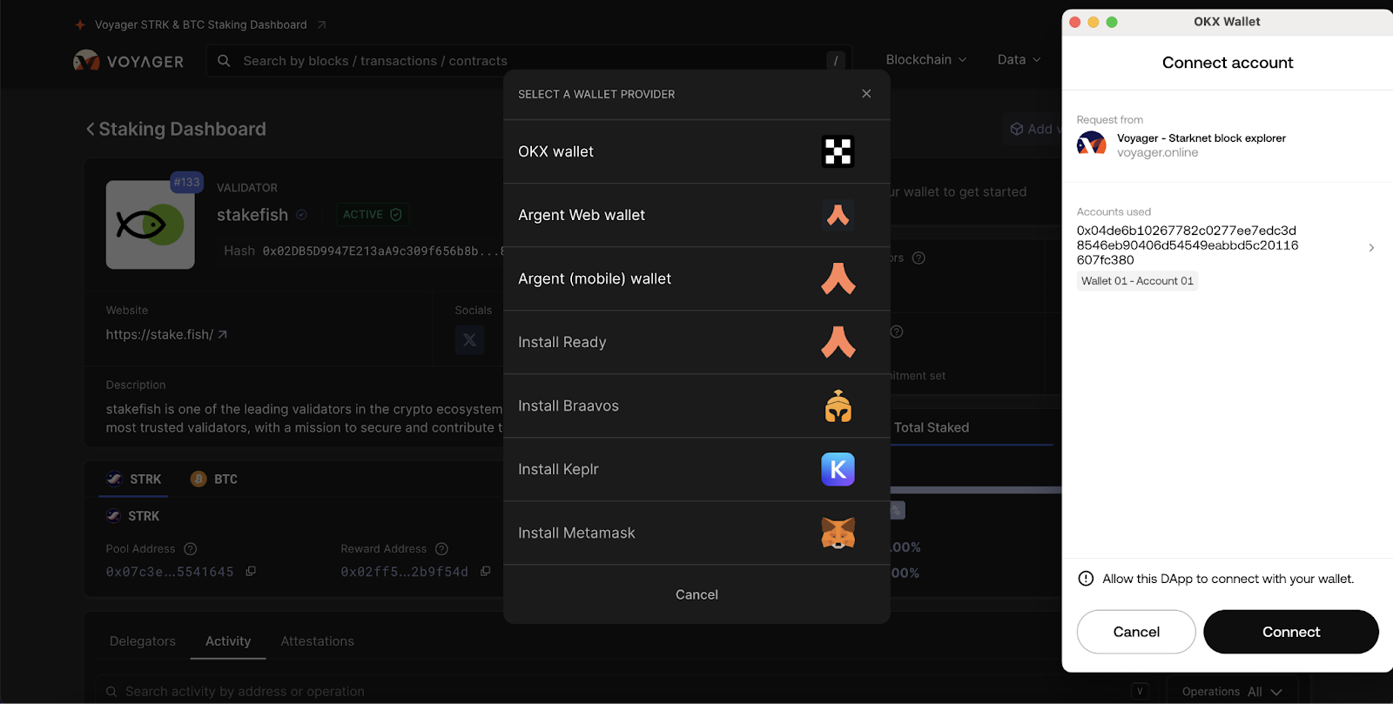Focus the blocks / transactions search field
Screen dimensions: 1393x704
(528, 61)
